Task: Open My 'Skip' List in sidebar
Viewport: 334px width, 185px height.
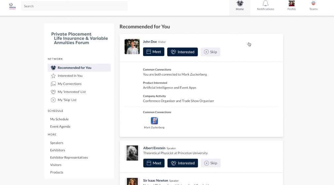Action: (x=67, y=100)
